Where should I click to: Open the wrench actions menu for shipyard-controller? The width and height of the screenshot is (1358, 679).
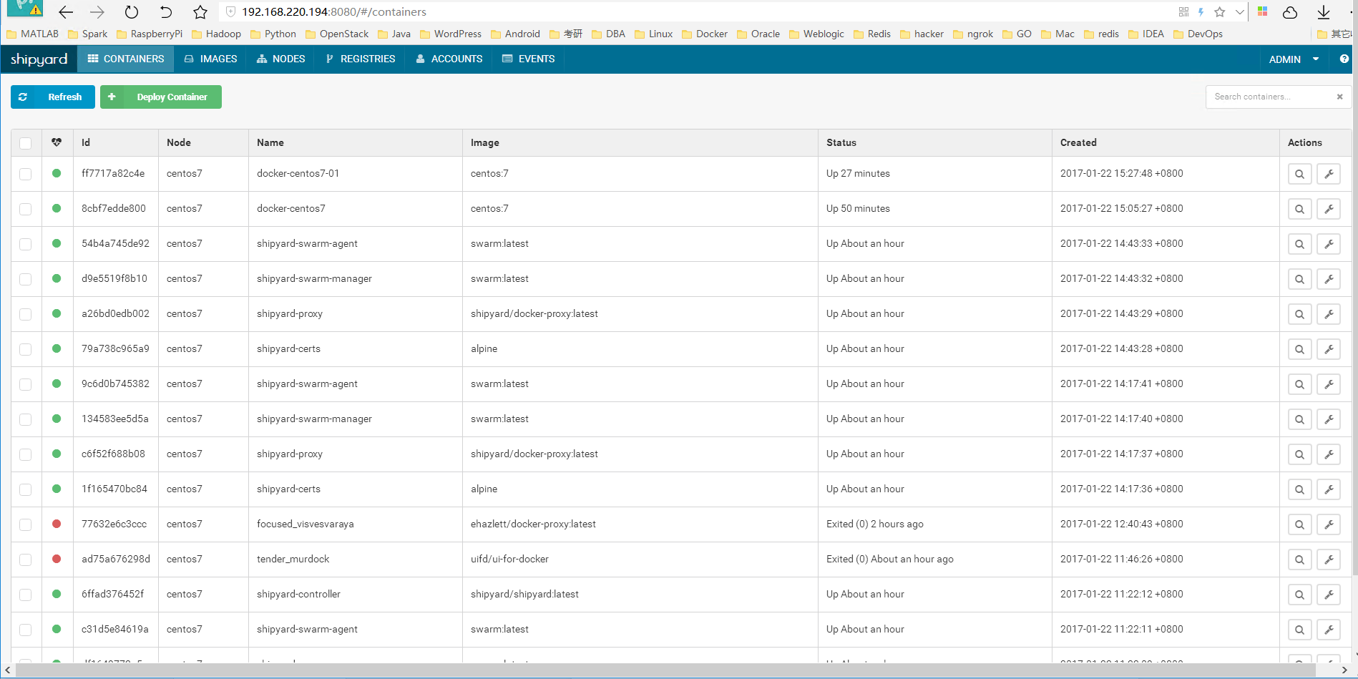tap(1329, 594)
